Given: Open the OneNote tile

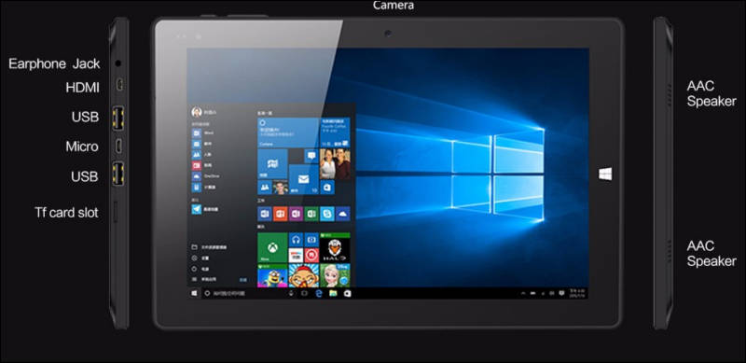Looking at the screenshot, I should click(x=296, y=214).
